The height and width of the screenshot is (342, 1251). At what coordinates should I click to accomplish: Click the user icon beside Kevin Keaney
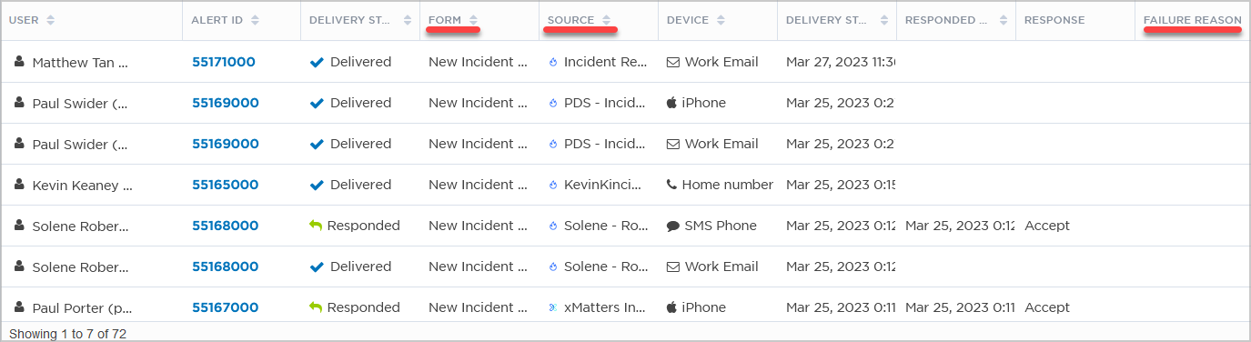tap(19, 185)
